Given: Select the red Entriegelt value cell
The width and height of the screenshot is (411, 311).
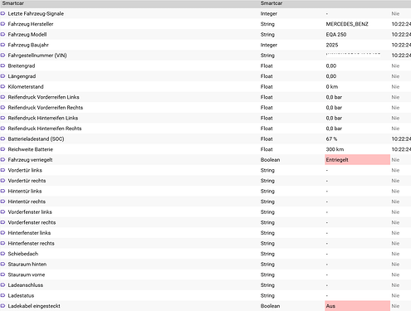Looking at the screenshot, I should click(357, 160).
